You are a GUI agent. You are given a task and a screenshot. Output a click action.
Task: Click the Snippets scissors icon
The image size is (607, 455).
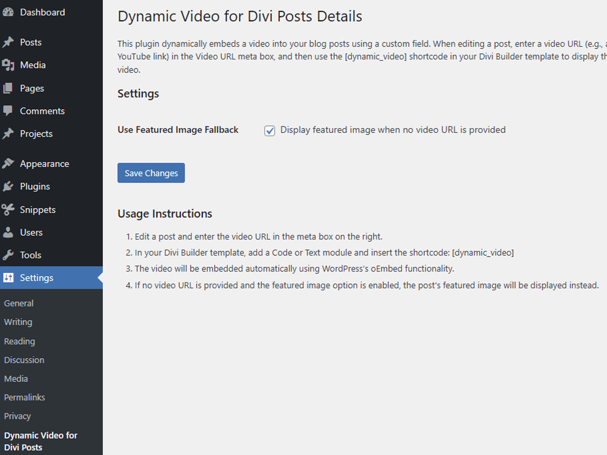8,210
